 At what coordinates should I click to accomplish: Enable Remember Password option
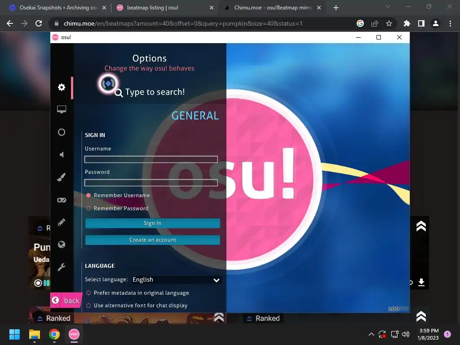88,208
